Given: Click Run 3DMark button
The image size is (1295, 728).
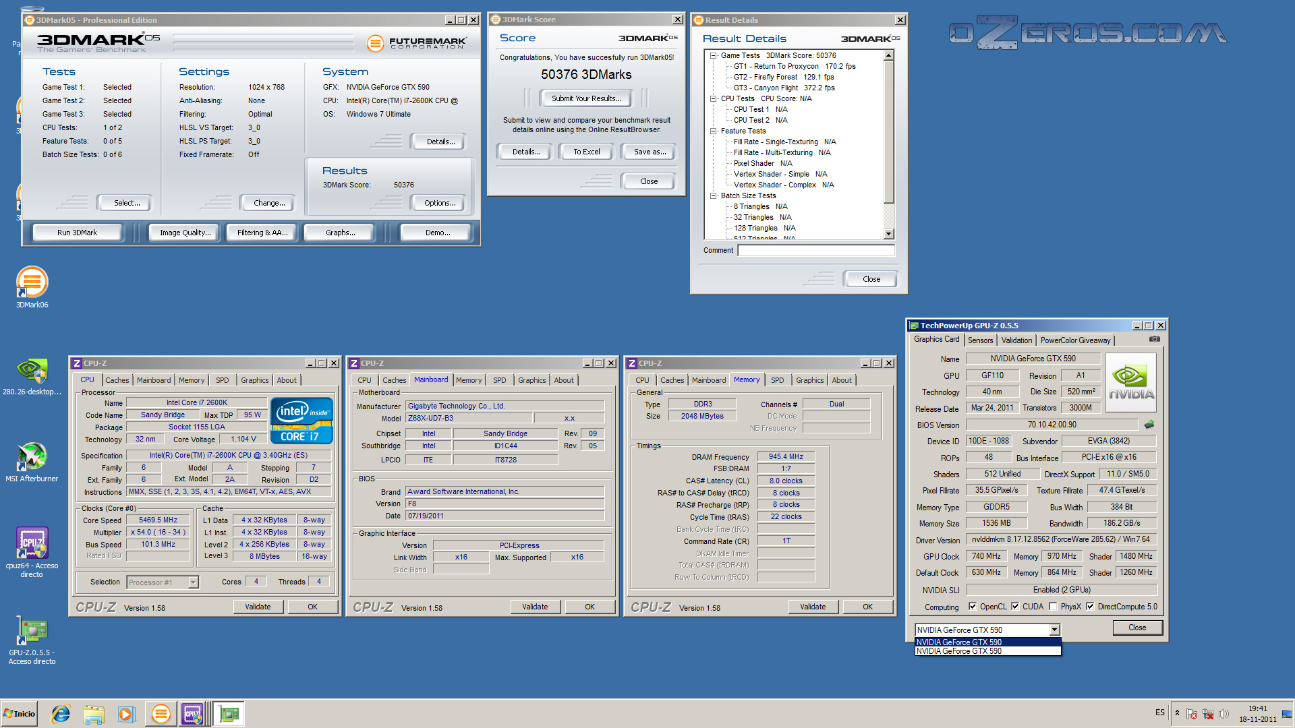Looking at the screenshot, I should pyautogui.click(x=77, y=233).
